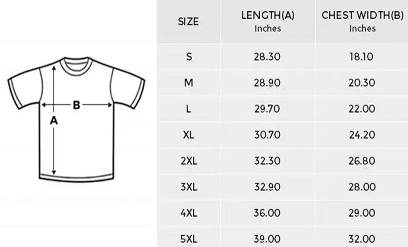Viewport: 408px width, 247px height.
Task: Click the S size row label
Action: click(189, 57)
